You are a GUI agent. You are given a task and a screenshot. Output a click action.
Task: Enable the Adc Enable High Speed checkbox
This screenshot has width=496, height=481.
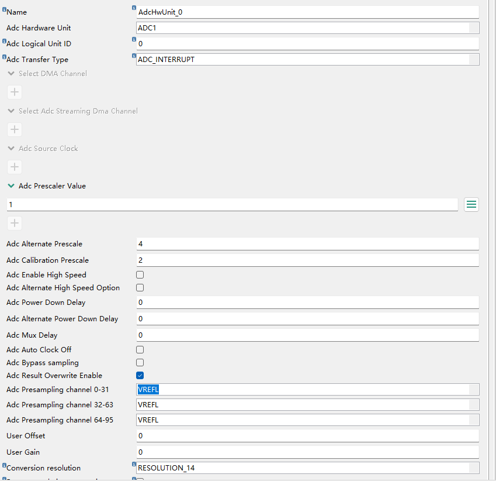140,275
